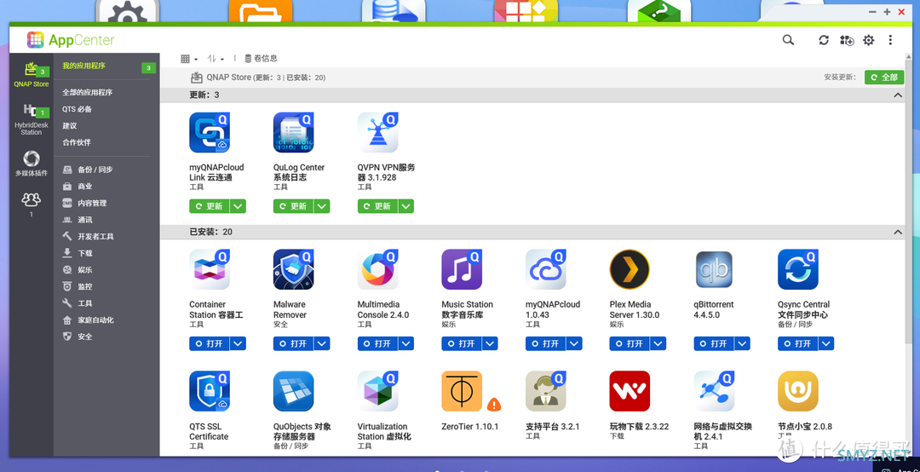Open the 多媒体插件 sidebar section
This screenshot has height=472, width=920.
pos(32,164)
